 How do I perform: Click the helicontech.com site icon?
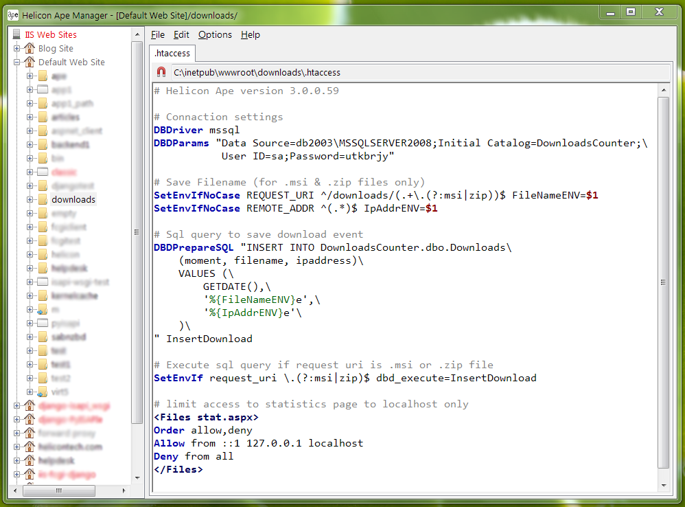coord(30,447)
